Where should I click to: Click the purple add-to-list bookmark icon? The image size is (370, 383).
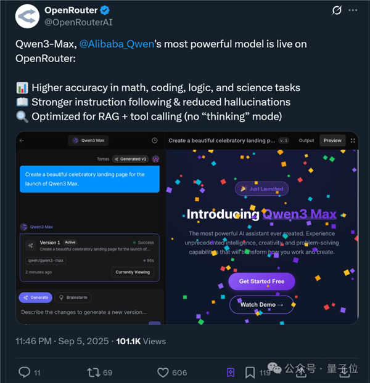[x=230, y=372]
